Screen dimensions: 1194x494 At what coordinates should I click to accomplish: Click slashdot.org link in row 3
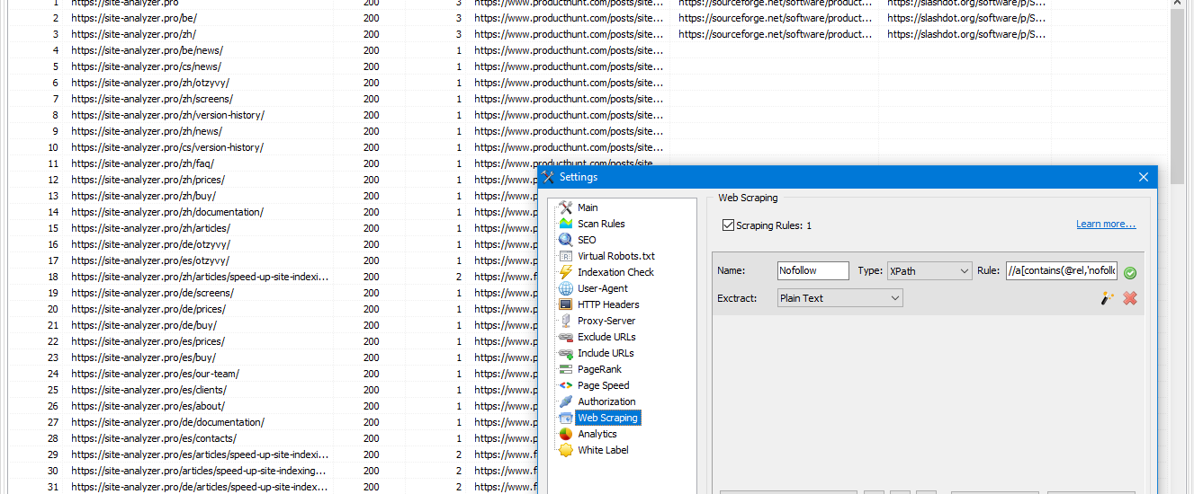(x=966, y=34)
